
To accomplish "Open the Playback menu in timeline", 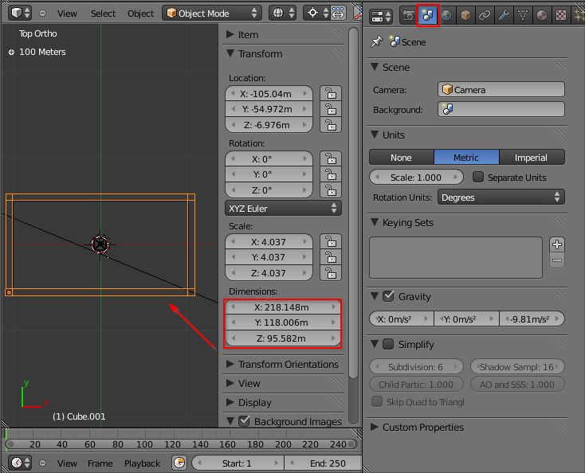I will [x=142, y=463].
